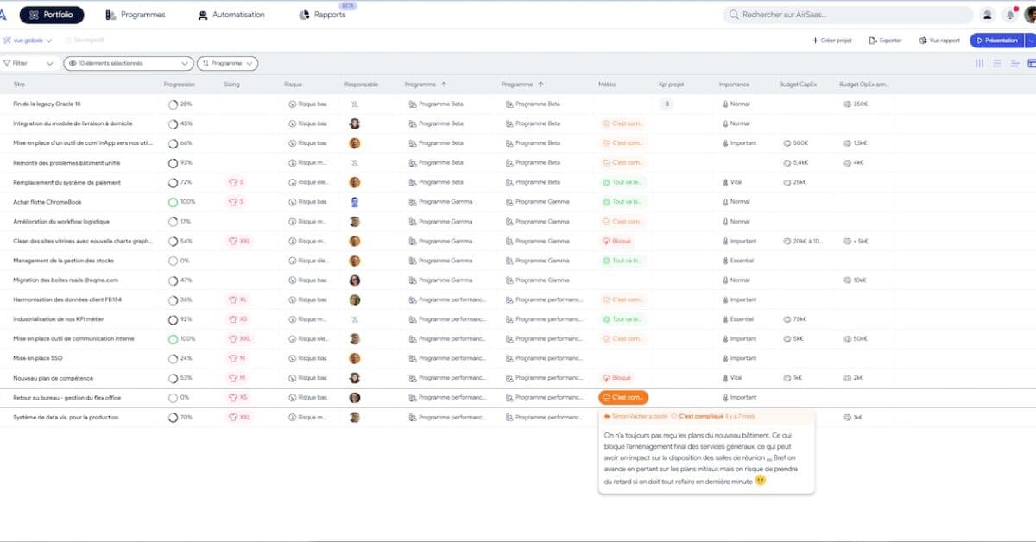Click Programme Gamma for Achat flotte ChromeBook

[x=440, y=201]
